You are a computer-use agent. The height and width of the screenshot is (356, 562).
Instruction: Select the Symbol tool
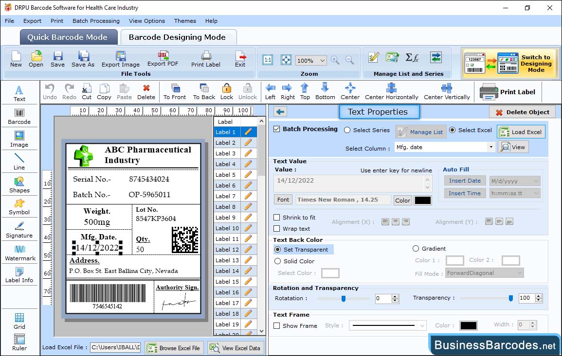point(19,207)
